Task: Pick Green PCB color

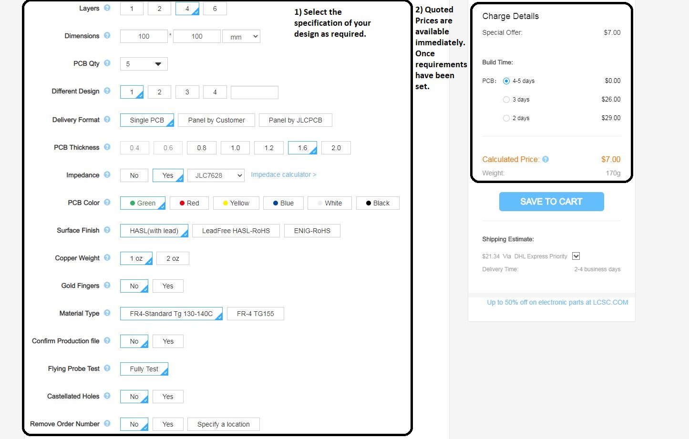Action: tap(143, 203)
